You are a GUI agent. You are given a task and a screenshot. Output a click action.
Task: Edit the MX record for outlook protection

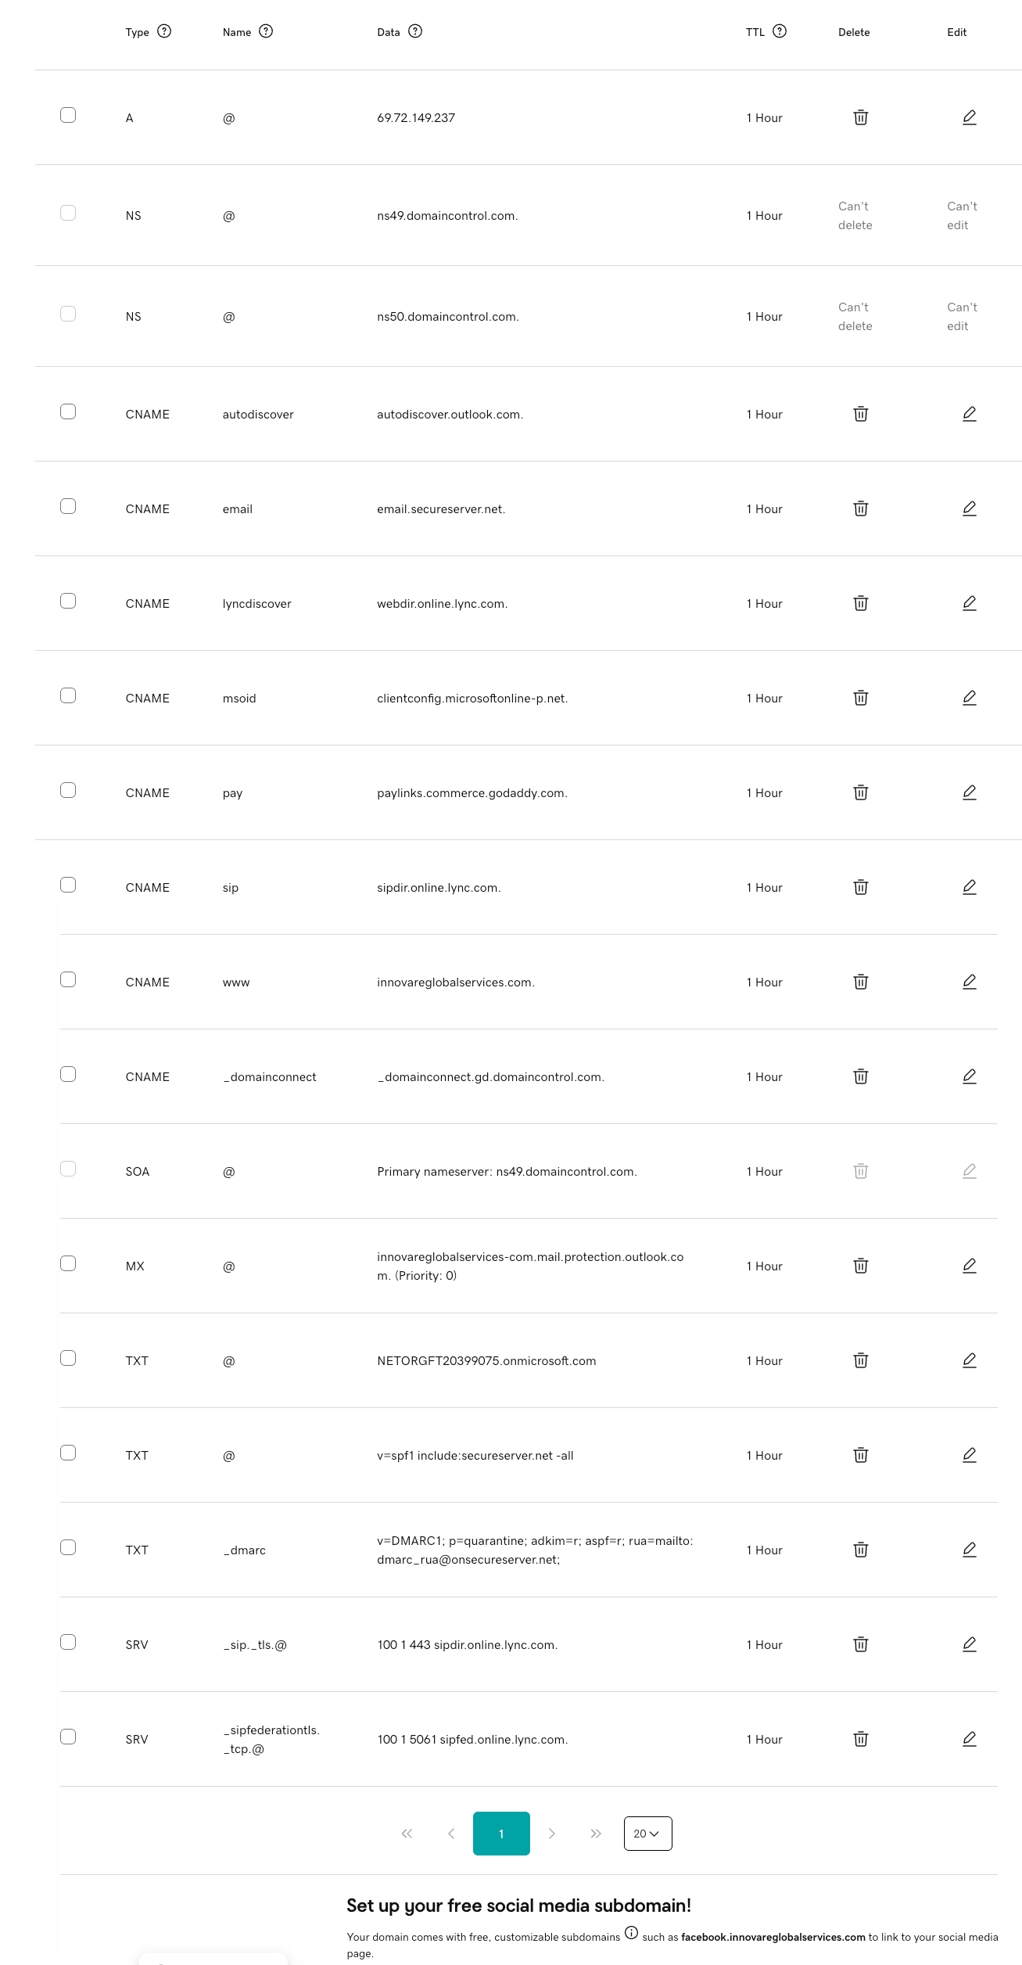click(x=969, y=1266)
